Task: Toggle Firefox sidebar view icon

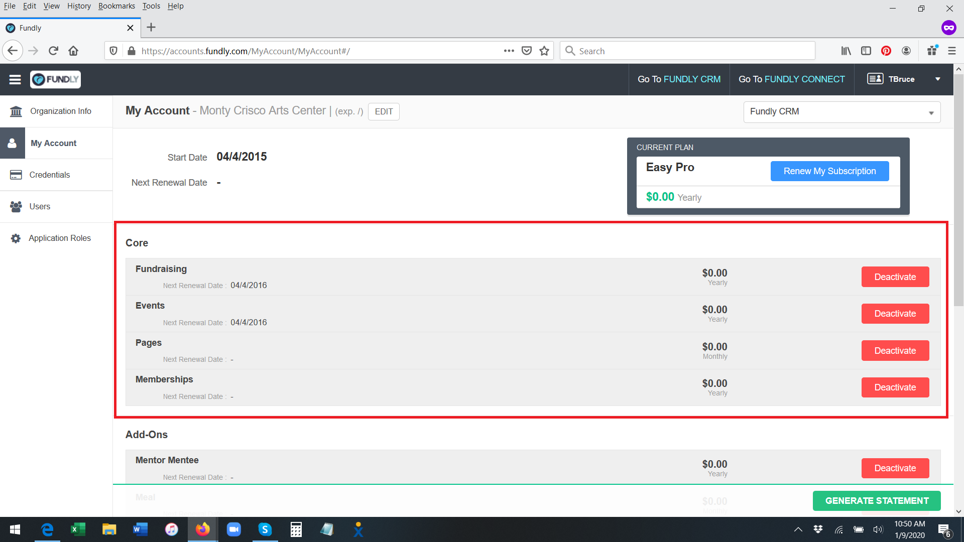Action: [866, 51]
